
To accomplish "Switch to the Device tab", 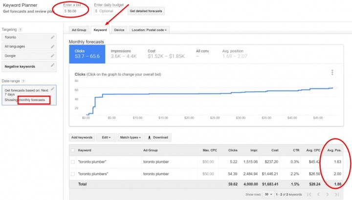I will [x=119, y=30].
